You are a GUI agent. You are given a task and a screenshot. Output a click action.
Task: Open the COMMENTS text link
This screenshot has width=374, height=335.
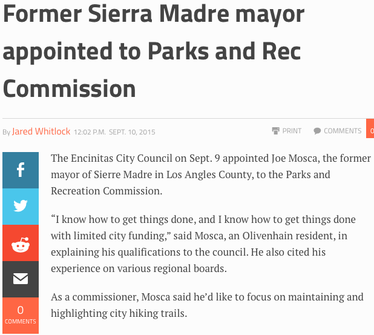[343, 131]
